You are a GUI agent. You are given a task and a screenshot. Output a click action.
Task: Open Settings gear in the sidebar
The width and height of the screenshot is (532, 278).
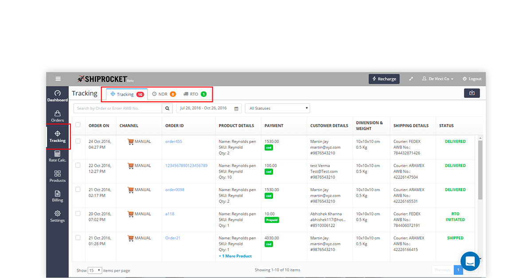tap(57, 216)
